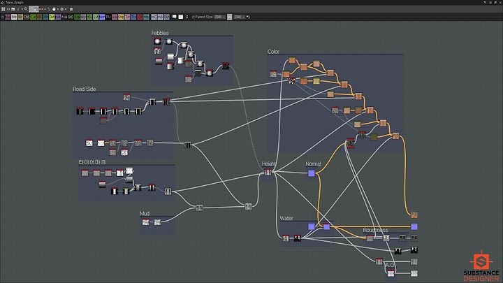Add an FX-Map node (FxM)
Screen dimensions: 503x283
[x=64, y=17]
